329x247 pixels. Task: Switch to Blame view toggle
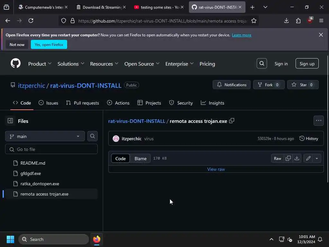(140, 158)
